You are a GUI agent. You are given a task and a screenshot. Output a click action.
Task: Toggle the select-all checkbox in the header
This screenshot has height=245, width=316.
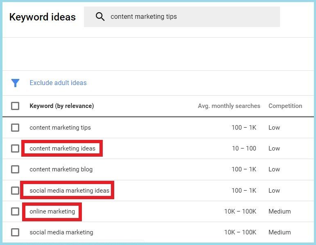point(15,106)
